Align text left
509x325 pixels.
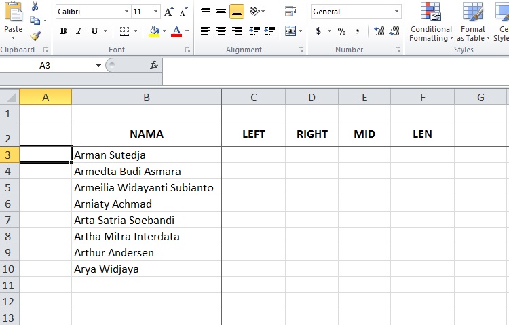point(205,31)
